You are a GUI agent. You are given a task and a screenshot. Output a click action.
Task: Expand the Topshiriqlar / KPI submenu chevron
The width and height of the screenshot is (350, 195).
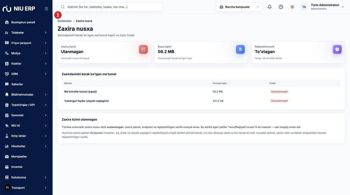point(46,105)
